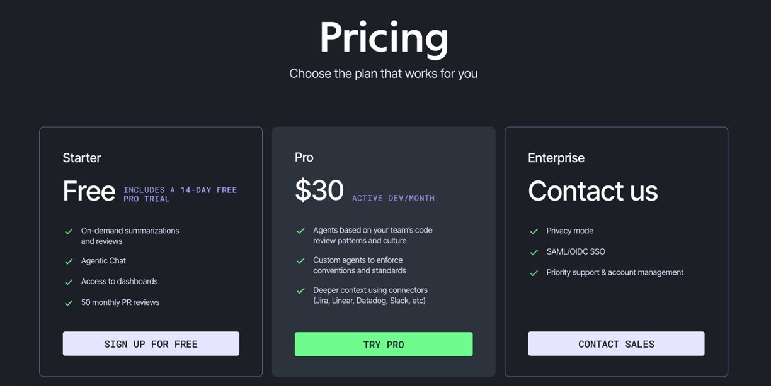The height and width of the screenshot is (386, 771).
Task: Click checkmark next to Agents based on team's code
Action: 301,231
